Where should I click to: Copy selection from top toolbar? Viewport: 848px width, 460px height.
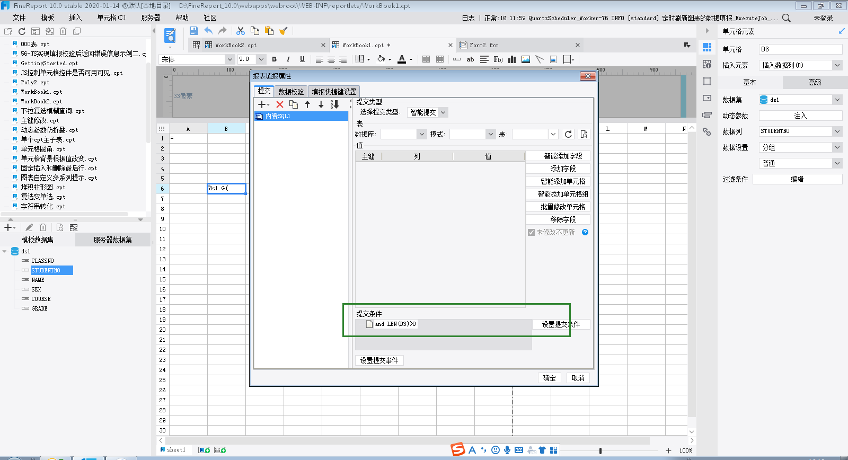(x=255, y=31)
